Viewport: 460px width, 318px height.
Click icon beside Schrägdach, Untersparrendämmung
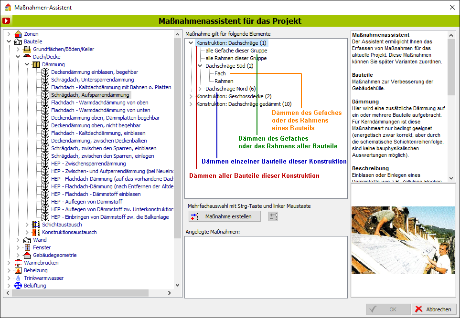(x=45, y=80)
